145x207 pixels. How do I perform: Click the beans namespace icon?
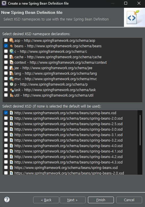(12, 46)
